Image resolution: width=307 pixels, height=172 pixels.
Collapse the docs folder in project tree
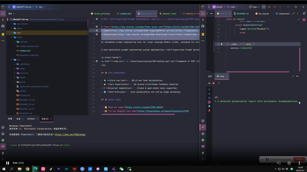tap(12, 59)
